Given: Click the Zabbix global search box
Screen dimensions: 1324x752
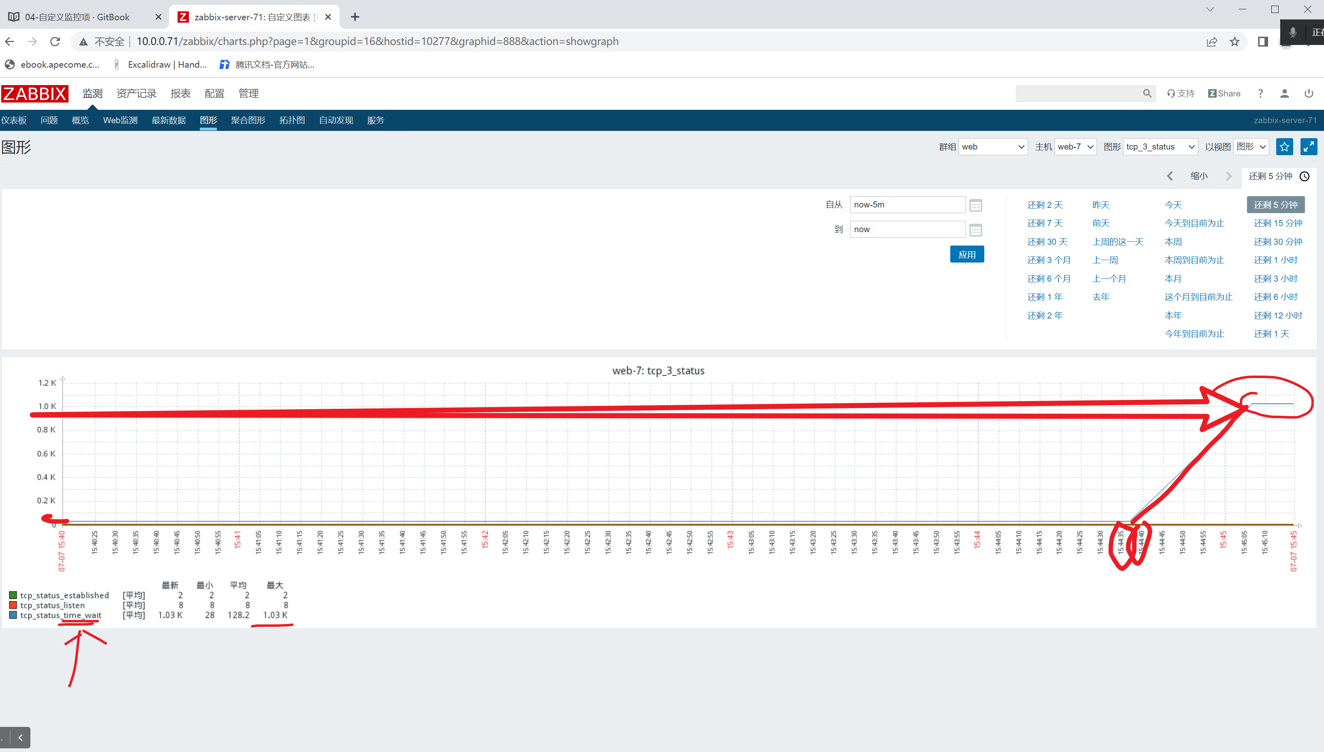Looking at the screenshot, I should click(x=1079, y=94).
